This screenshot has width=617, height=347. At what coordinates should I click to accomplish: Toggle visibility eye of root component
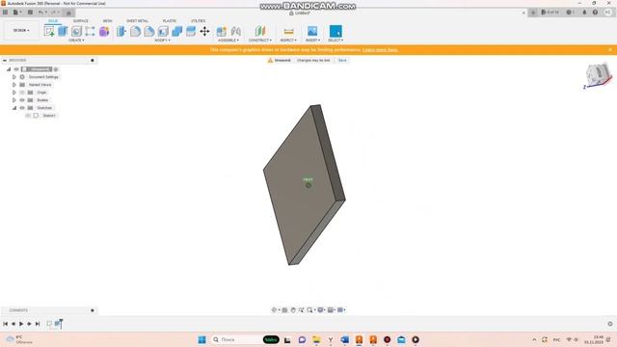pos(16,69)
